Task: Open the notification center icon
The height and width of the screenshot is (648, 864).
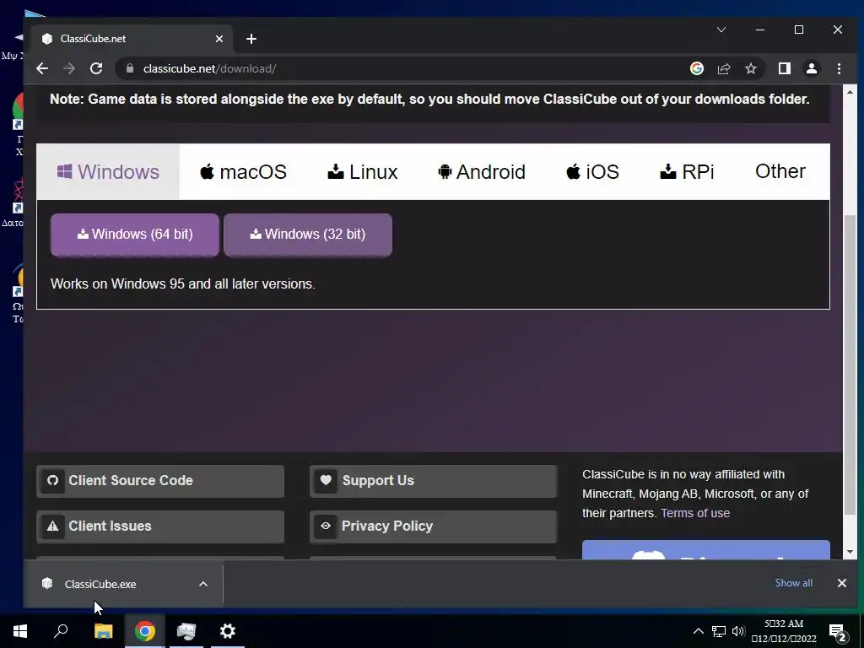Action: pyautogui.click(x=838, y=632)
